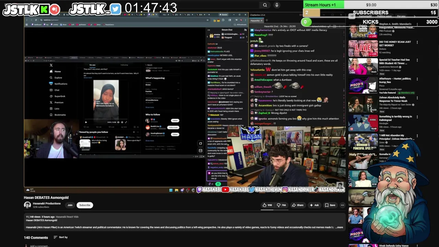Open options menu for Special Ed Teacher video
The width and height of the screenshot is (439, 247).
(417, 60)
